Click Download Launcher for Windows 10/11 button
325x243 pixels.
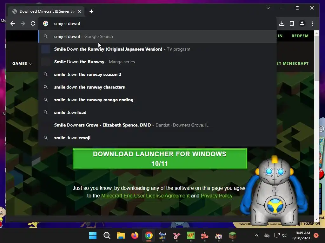[160, 159]
